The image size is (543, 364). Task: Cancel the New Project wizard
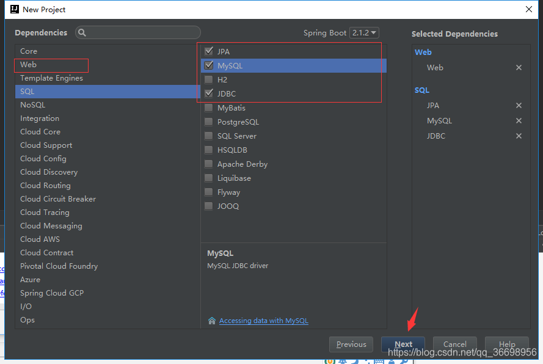pyautogui.click(x=454, y=344)
